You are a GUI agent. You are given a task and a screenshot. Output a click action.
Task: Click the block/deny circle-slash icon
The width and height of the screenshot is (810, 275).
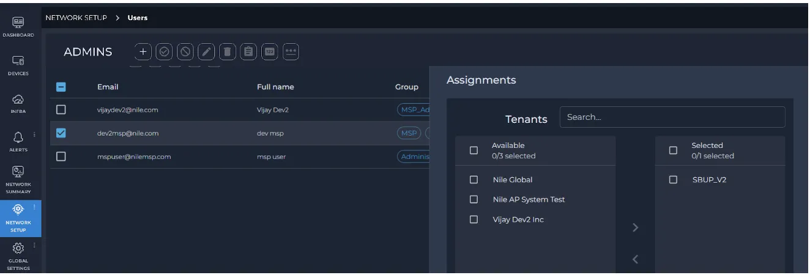pyautogui.click(x=185, y=52)
